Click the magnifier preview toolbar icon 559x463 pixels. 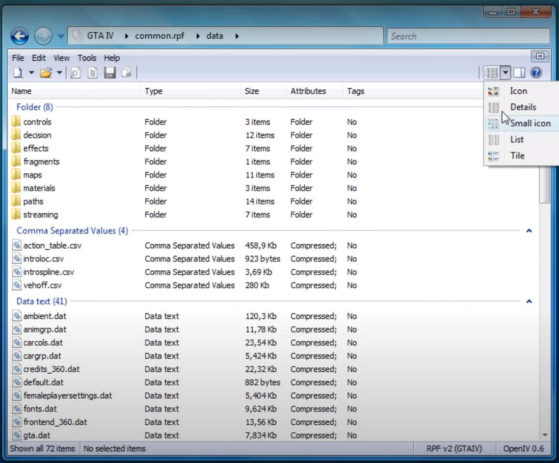(75, 73)
